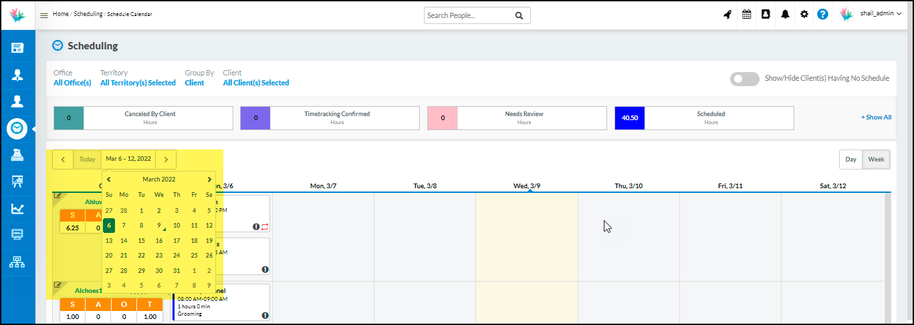914x325 pixels.
Task: Click the Sat, 3/12 column header
Action: (832, 186)
